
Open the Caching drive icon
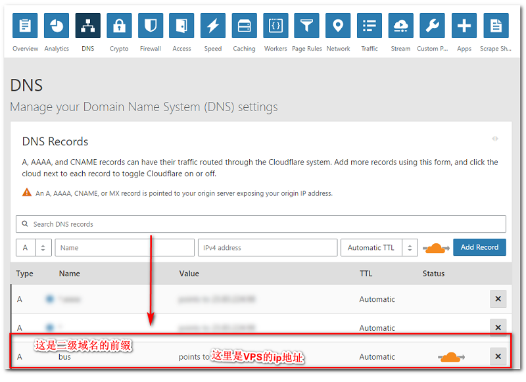(244, 26)
